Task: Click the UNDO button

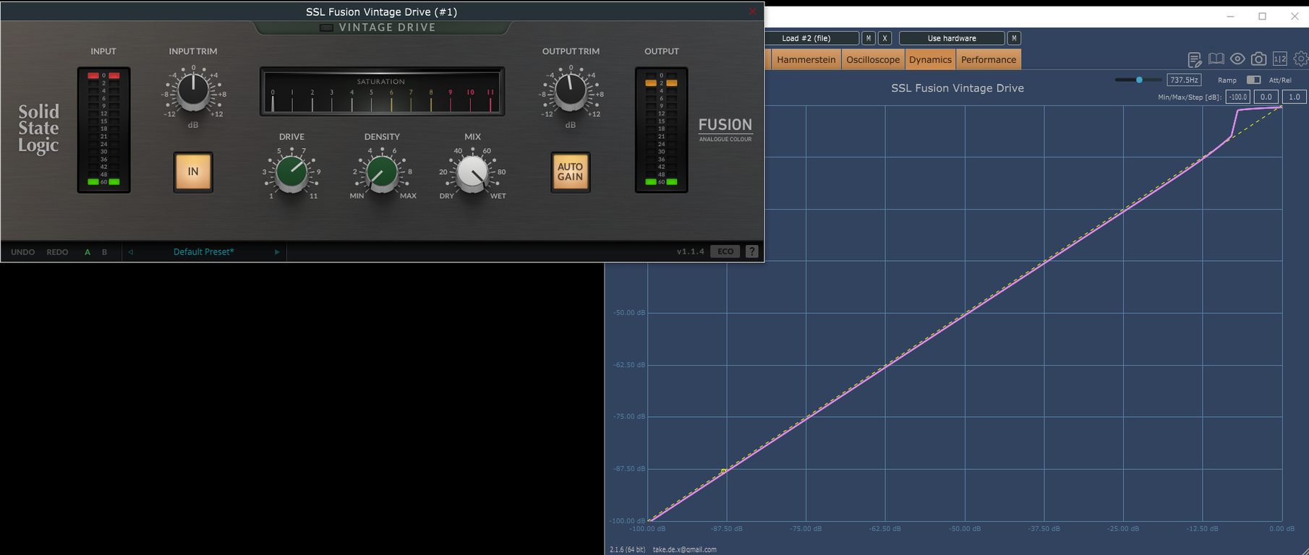Action: 23,252
